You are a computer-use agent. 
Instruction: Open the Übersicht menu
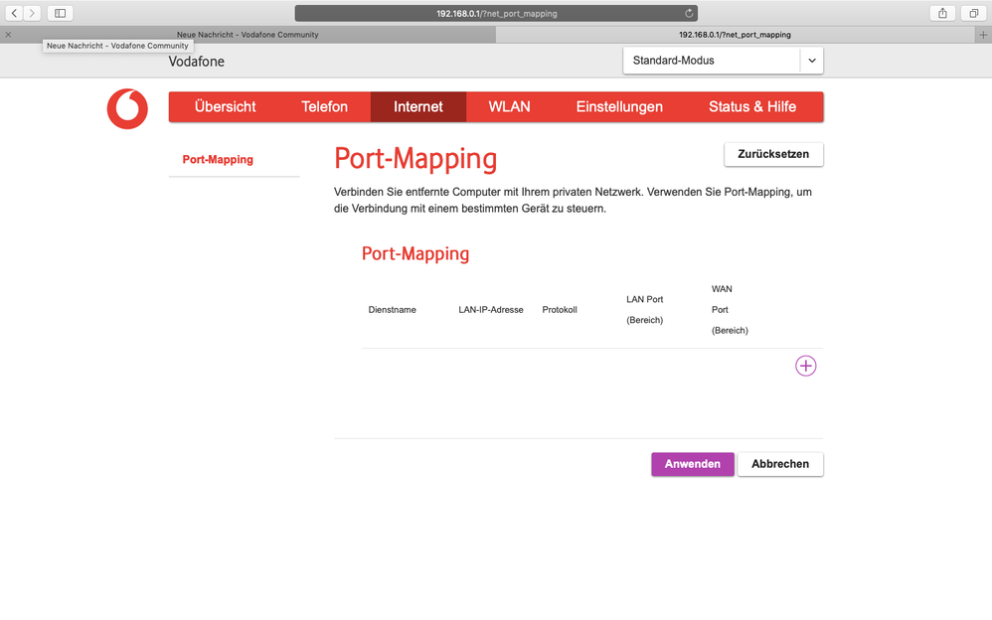(x=226, y=107)
